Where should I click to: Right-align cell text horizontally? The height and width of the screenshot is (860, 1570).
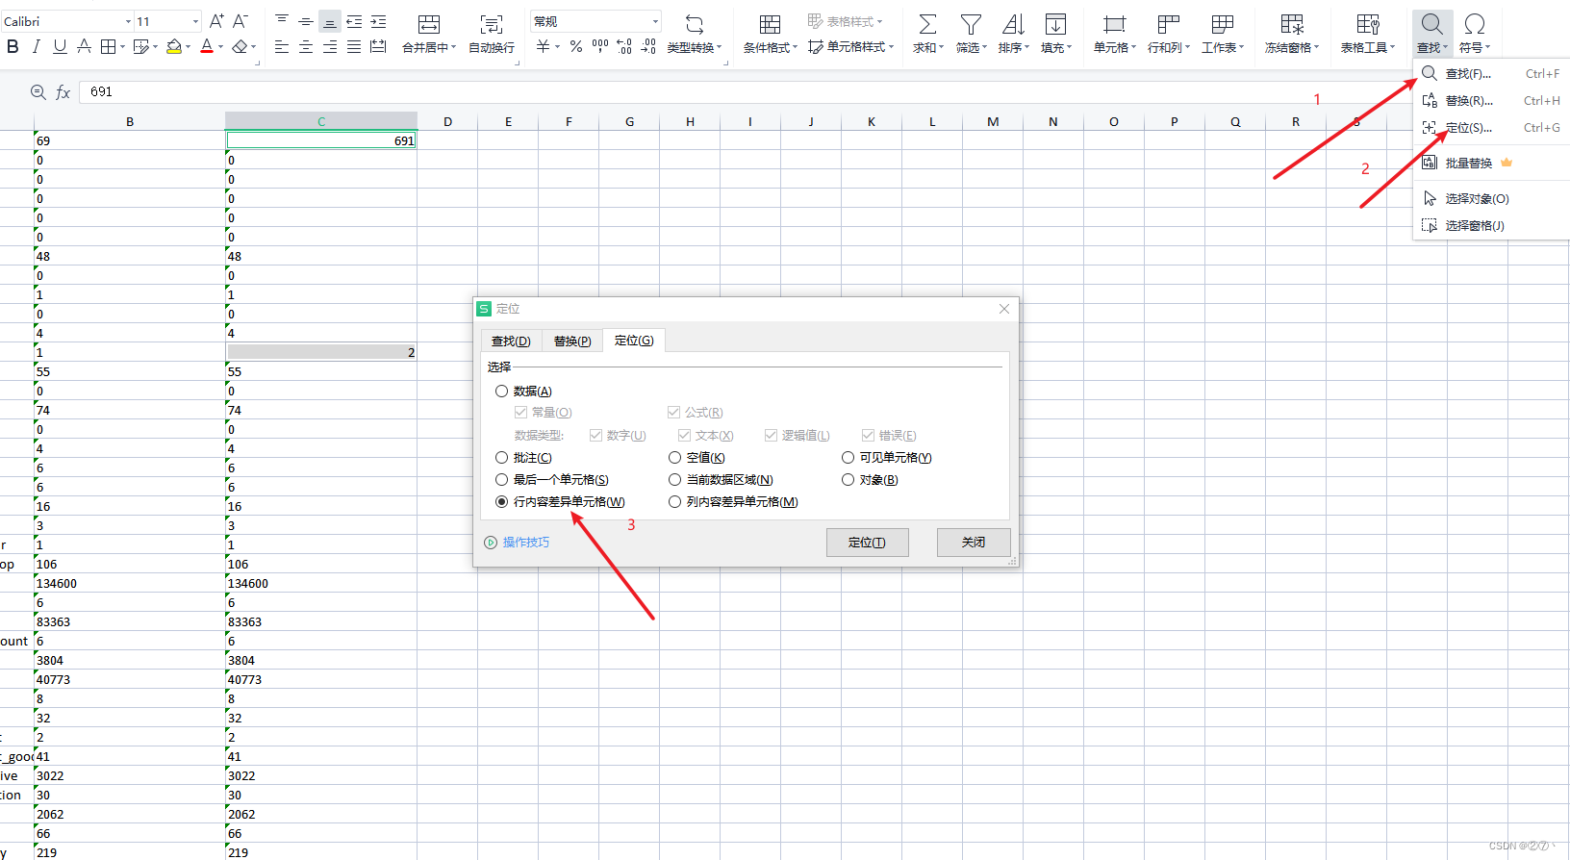tap(330, 46)
